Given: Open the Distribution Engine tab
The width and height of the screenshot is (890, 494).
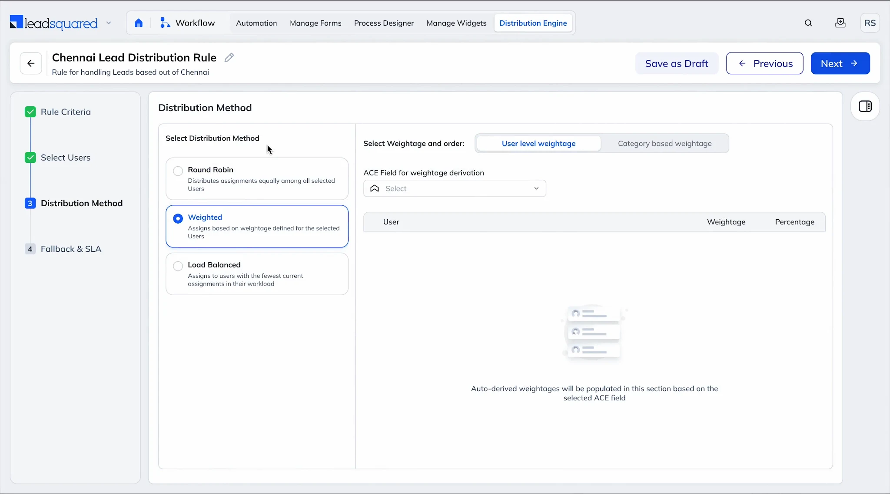Looking at the screenshot, I should click(x=533, y=23).
